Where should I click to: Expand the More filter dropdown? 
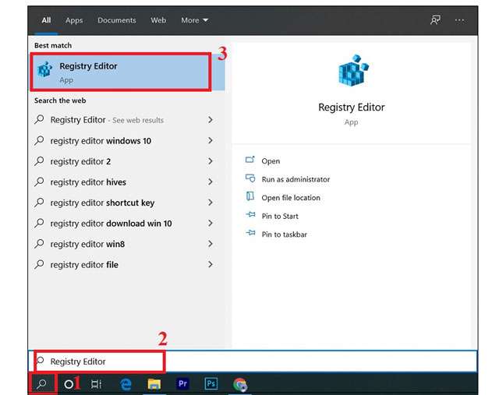tap(194, 20)
